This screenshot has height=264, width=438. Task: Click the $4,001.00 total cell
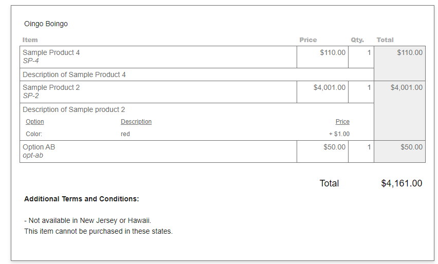pyautogui.click(x=400, y=111)
